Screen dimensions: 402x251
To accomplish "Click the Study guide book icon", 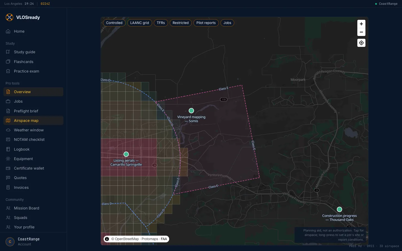I will pyautogui.click(x=8, y=52).
